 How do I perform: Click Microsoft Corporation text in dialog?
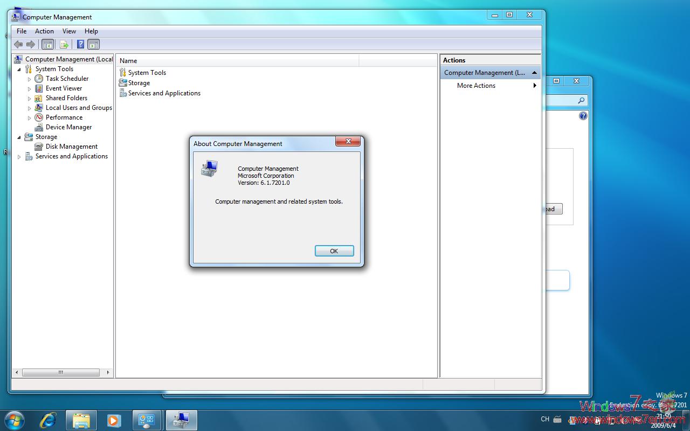266,176
